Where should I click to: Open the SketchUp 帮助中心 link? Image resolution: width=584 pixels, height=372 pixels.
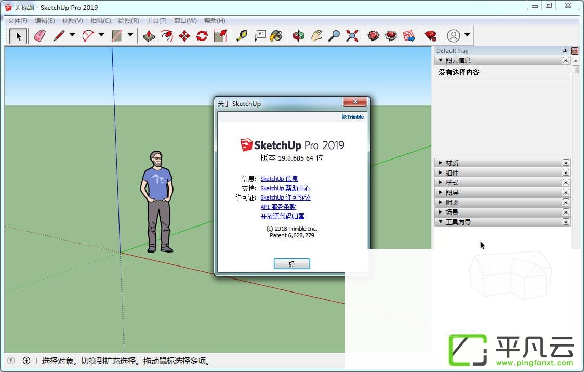(285, 188)
